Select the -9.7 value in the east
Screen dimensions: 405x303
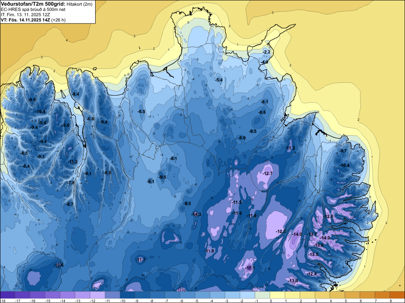click(x=343, y=151)
